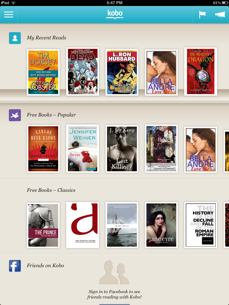The width and height of the screenshot is (229, 305).
Task: Open The Scarlet Letter cover
Action: 83,225
